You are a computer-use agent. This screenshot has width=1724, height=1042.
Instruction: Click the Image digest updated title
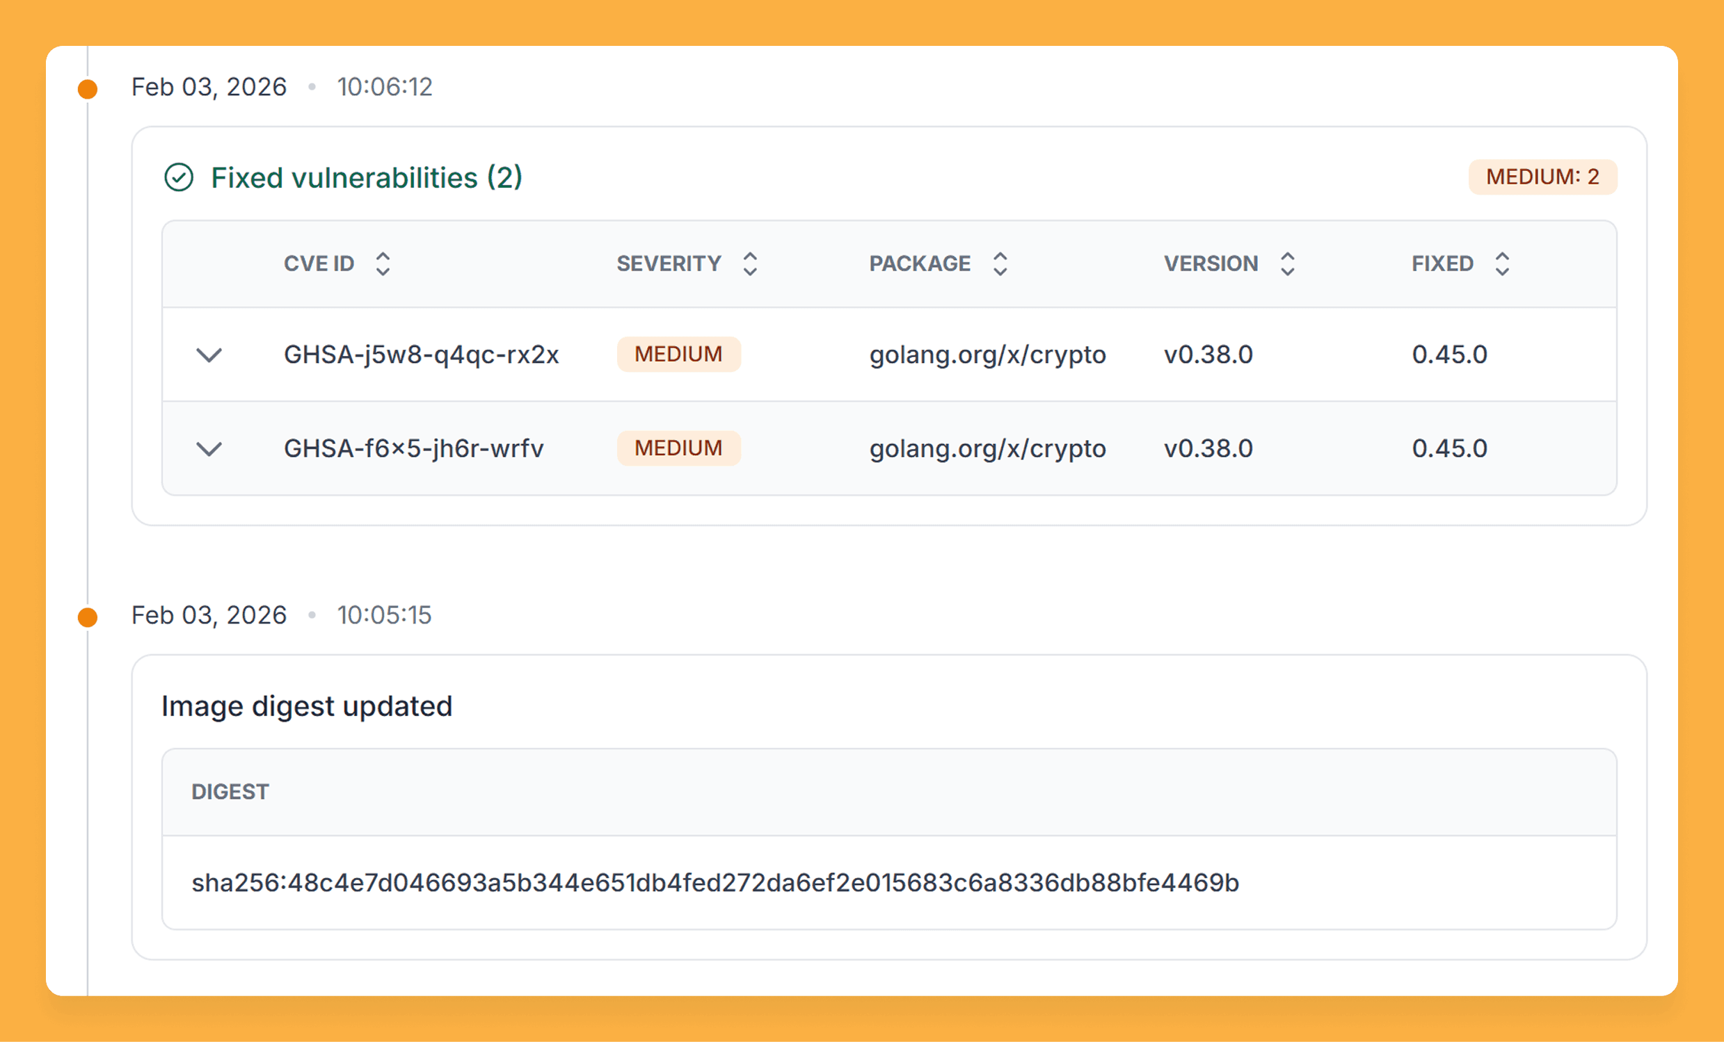tap(306, 706)
